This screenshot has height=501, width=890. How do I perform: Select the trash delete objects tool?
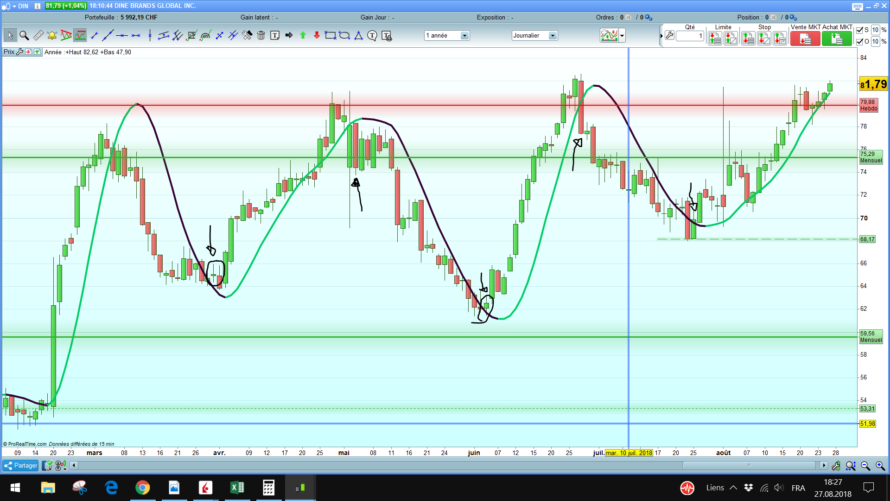261,35
